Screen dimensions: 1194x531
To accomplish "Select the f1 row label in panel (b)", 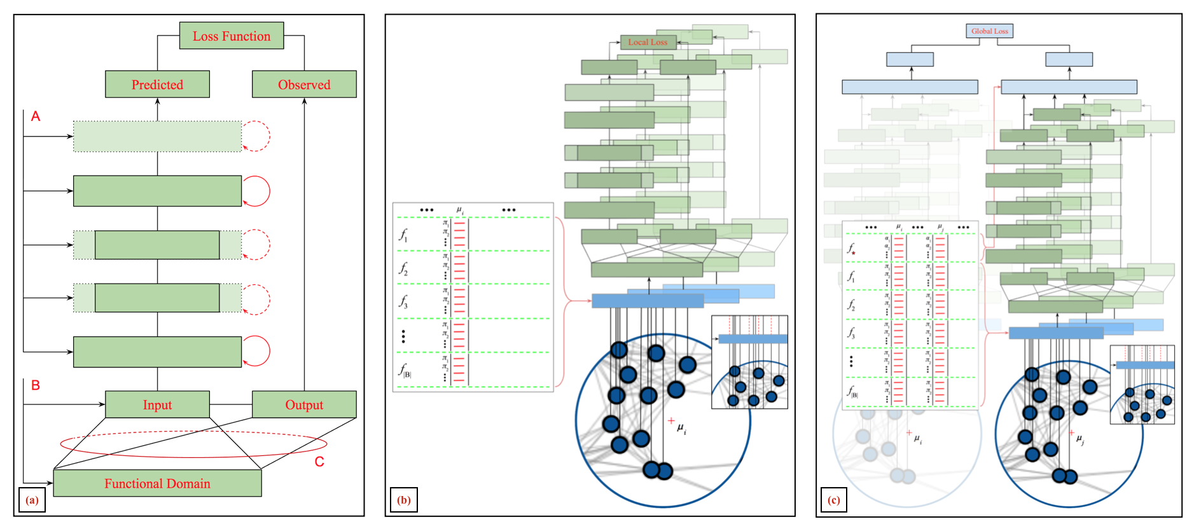I will pos(403,235).
